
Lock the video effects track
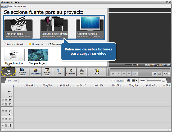tap(6, 100)
